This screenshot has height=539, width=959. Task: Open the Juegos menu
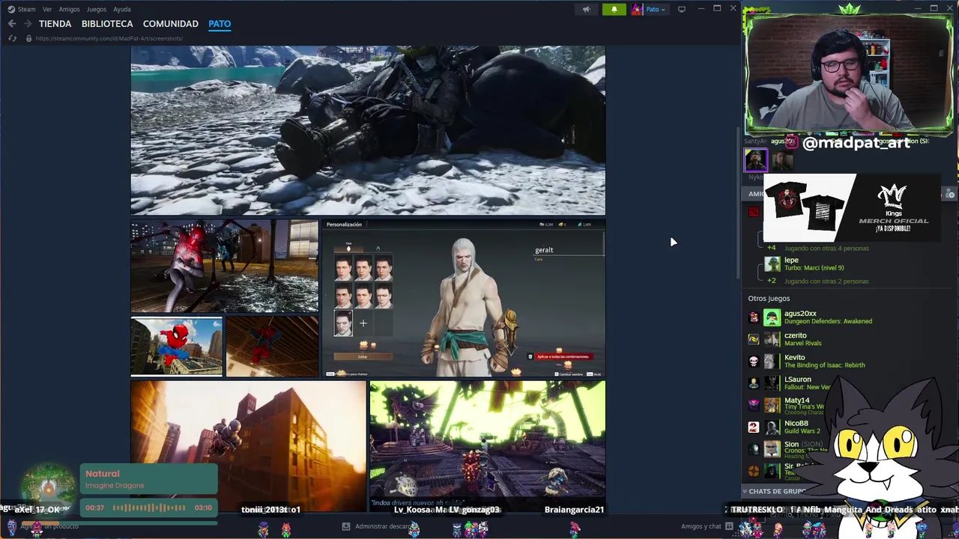(x=97, y=9)
